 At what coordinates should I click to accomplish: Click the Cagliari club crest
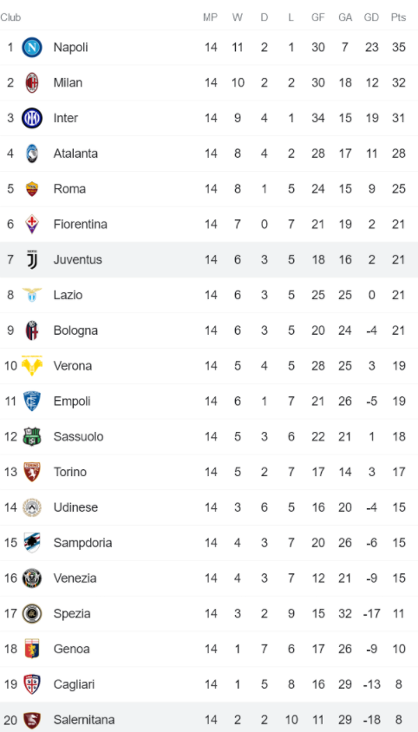pyautogui.click(x=32, y=684)
